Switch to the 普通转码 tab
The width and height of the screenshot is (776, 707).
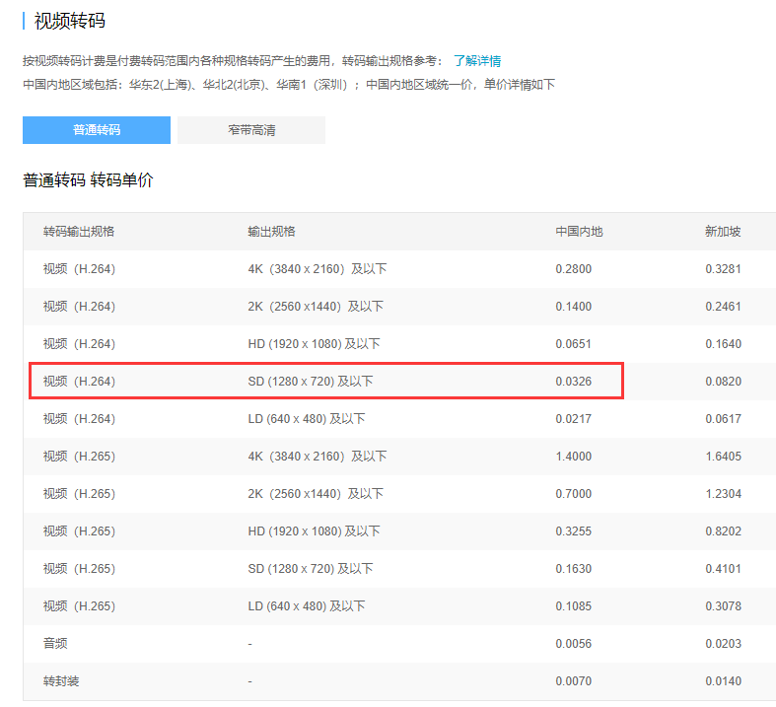(97, 130)
